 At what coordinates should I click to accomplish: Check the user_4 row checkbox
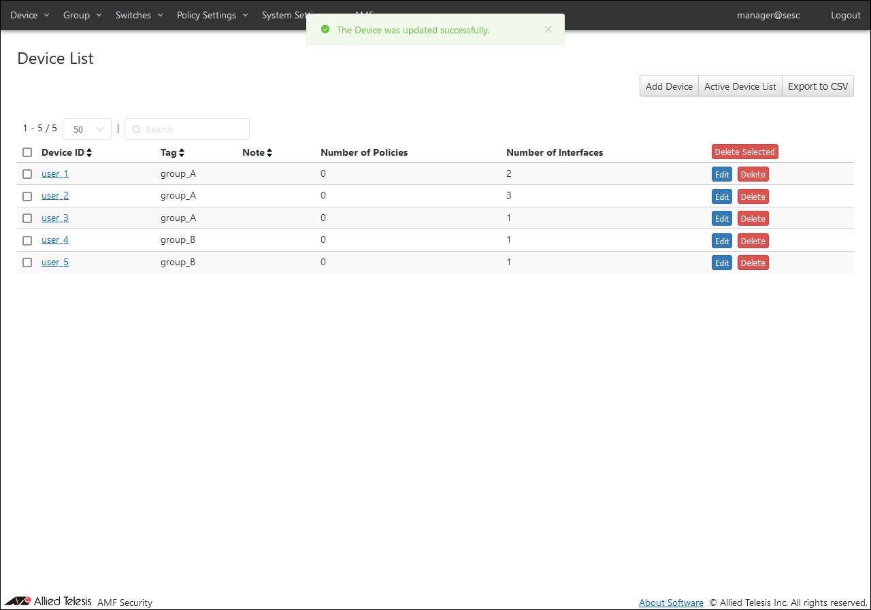click(x=27, y=240)
